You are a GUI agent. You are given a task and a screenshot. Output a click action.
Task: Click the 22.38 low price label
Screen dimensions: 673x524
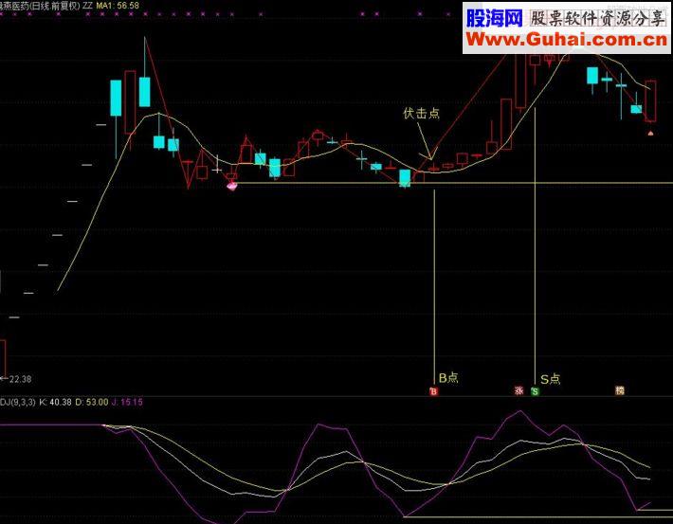coord(20,379)
